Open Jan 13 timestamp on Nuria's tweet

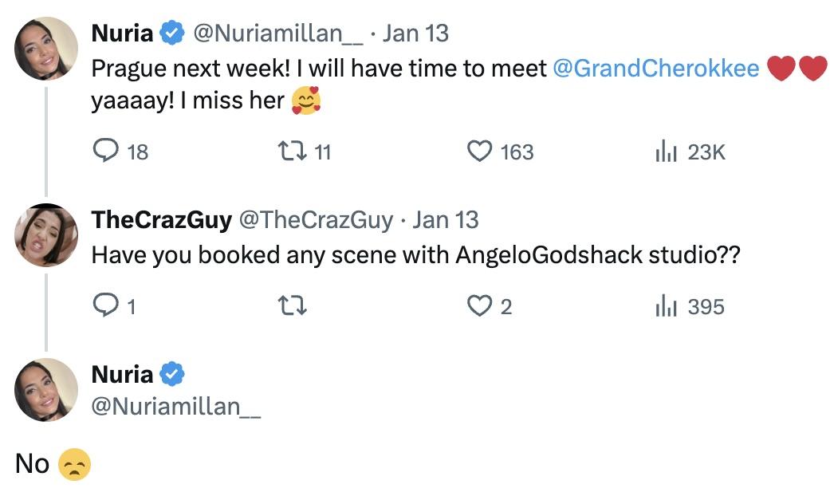pyautogui.click(x=415, y=33)
